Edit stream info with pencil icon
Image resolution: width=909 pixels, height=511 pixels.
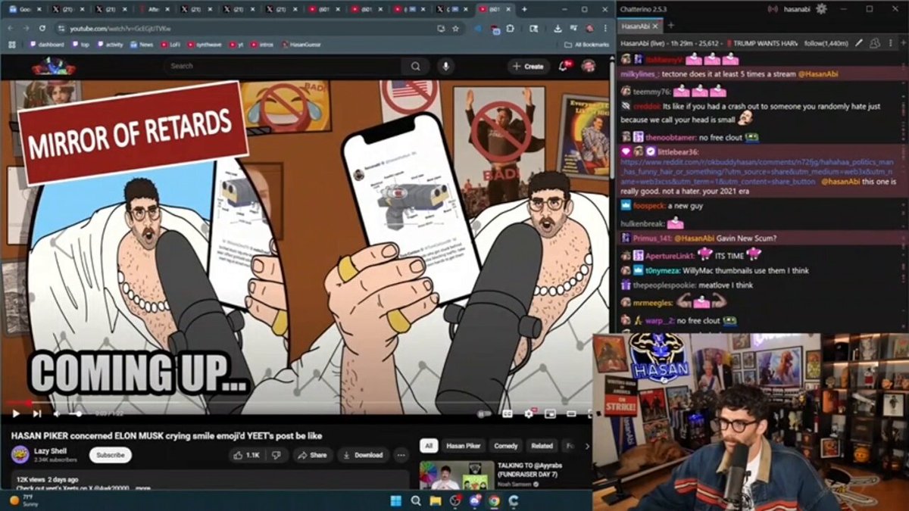point(859,43)
